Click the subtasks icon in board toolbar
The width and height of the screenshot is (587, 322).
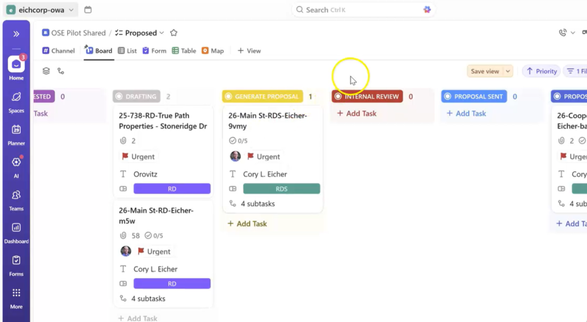(x=61, y=71)
